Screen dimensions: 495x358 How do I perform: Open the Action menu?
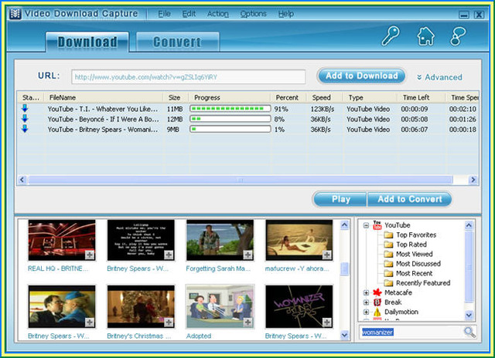218,14
